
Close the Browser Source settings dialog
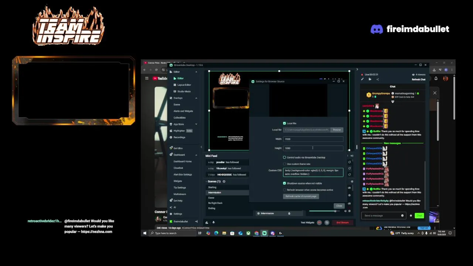339,206
